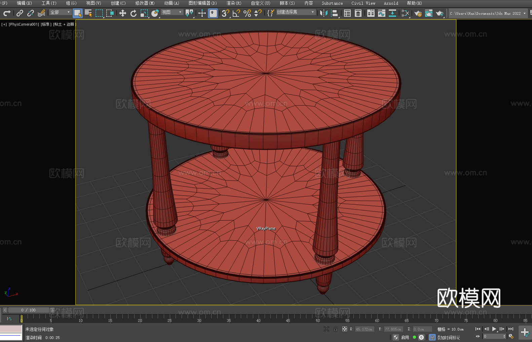
Task: Select the Rotate transform tool
Action: tap(134, 13)
